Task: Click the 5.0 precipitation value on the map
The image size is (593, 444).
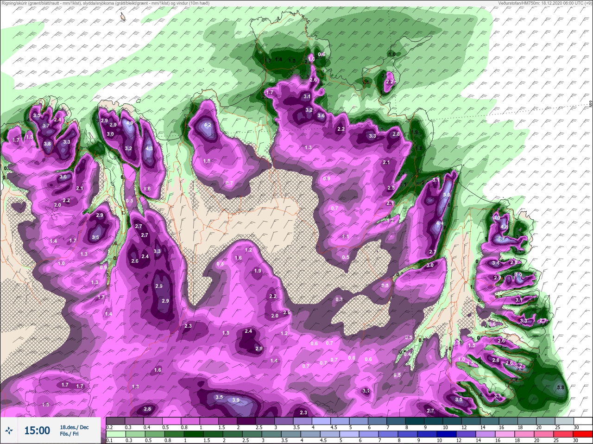Action: [x=447, y=195]
